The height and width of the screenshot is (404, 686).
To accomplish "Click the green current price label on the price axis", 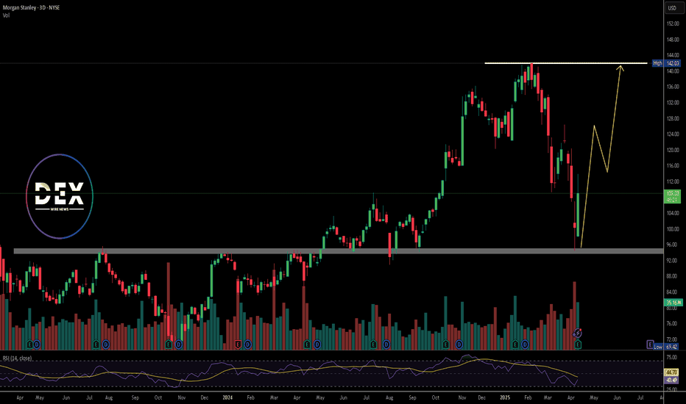I will click(672, 196).
